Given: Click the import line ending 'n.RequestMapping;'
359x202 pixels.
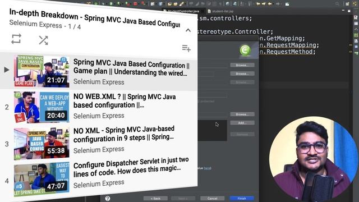Looking at the screenshot, I should pos(289,45).
